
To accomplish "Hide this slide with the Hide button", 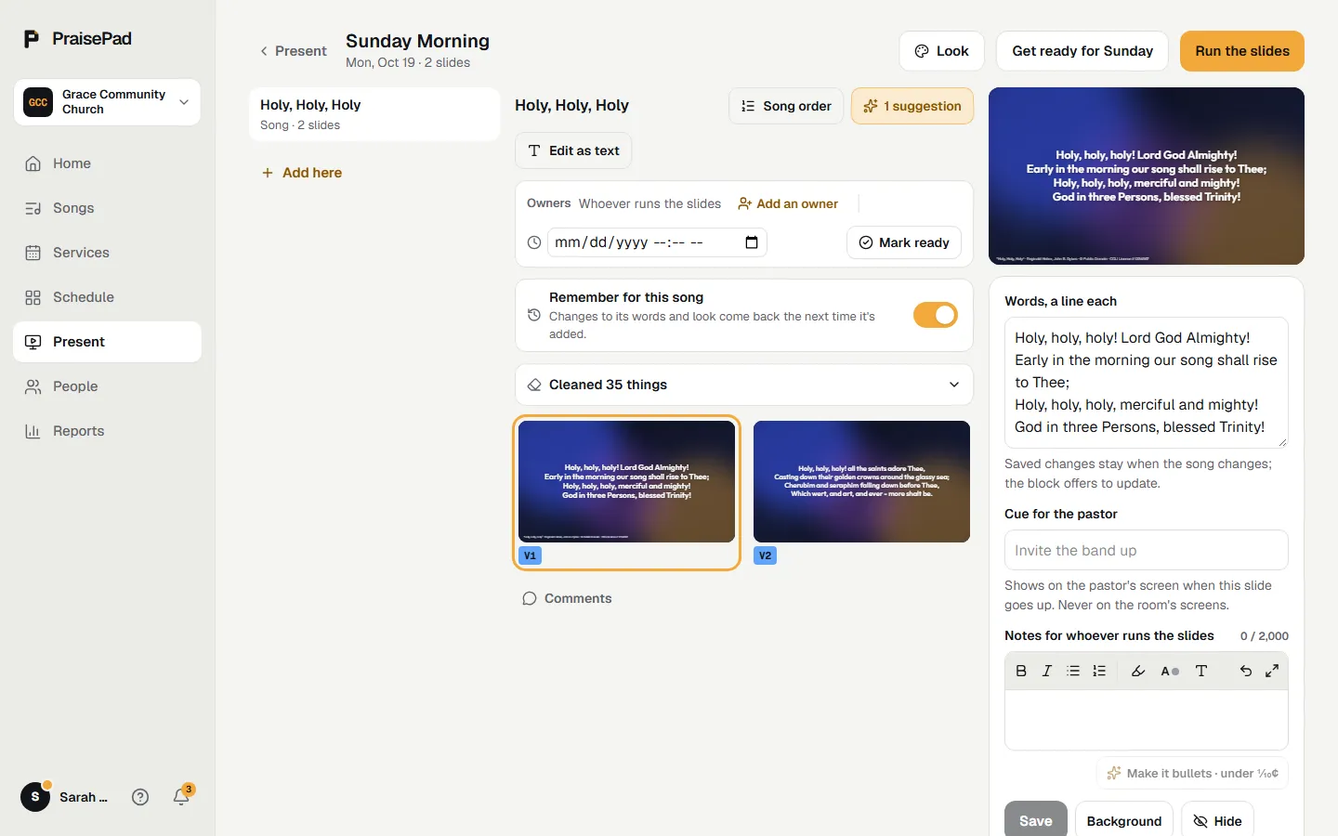I will [1217, 821].
